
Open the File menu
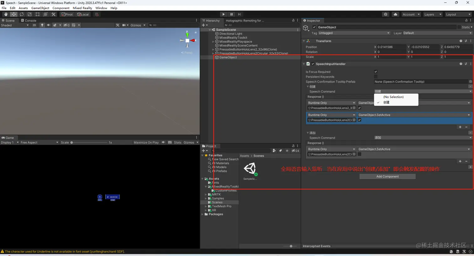4,8
